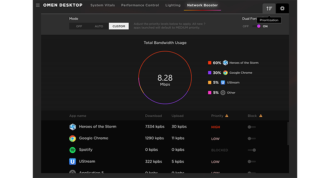
Task: Switch to the System Vitals tab
Action: 102,5
